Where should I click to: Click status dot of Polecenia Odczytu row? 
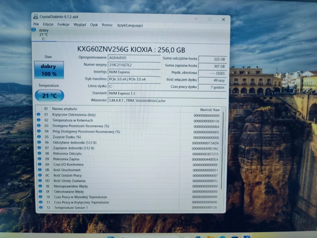39,153
